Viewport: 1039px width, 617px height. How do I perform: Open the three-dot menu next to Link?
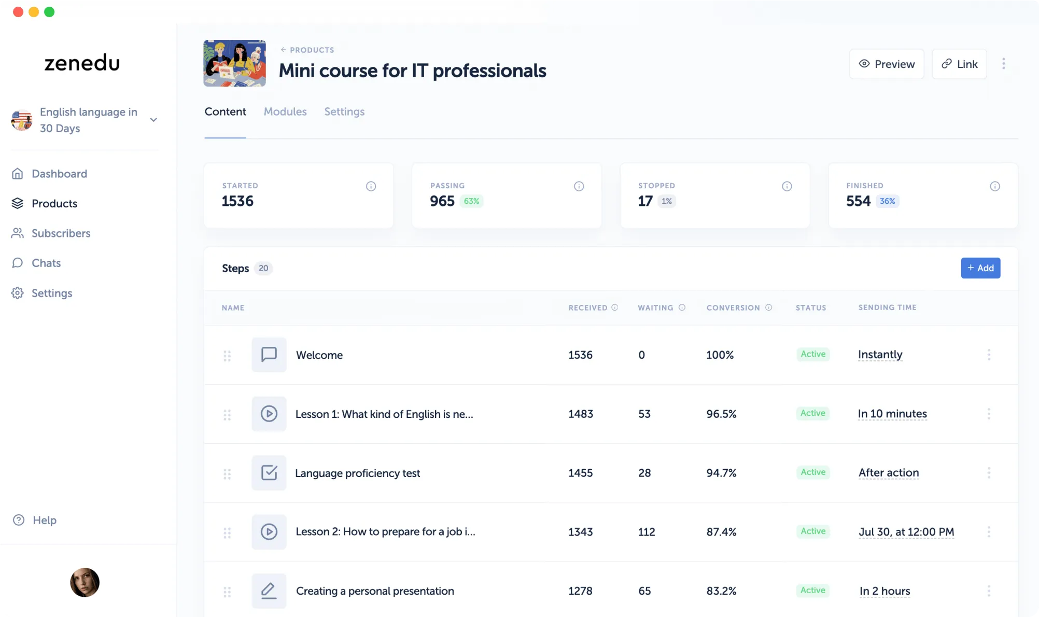1004,63
